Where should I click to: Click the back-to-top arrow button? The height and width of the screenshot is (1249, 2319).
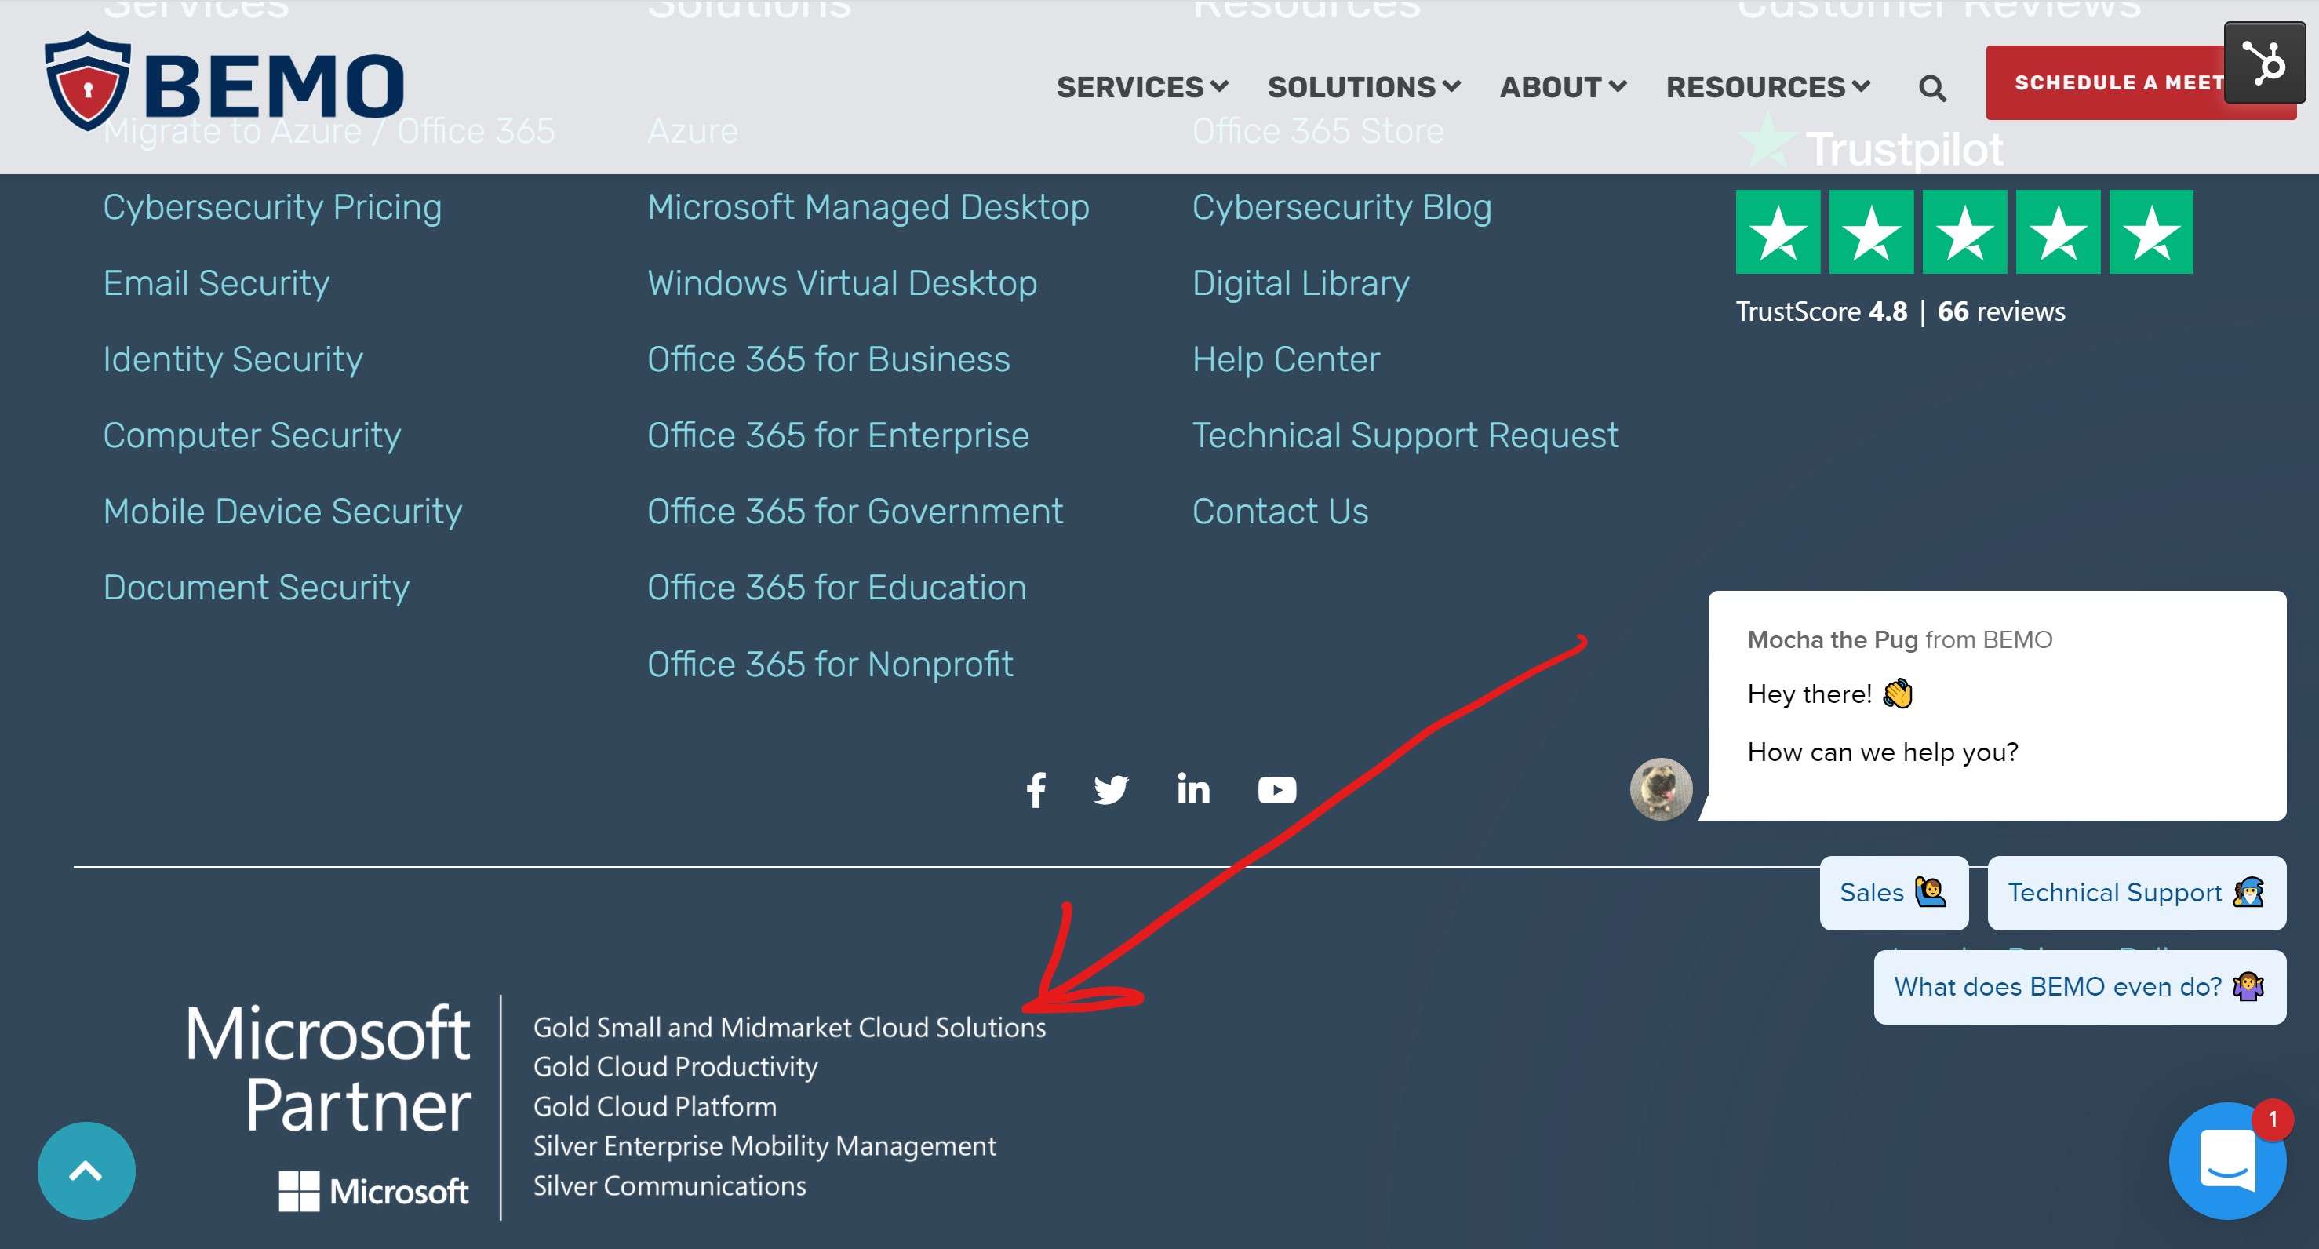86,1170
